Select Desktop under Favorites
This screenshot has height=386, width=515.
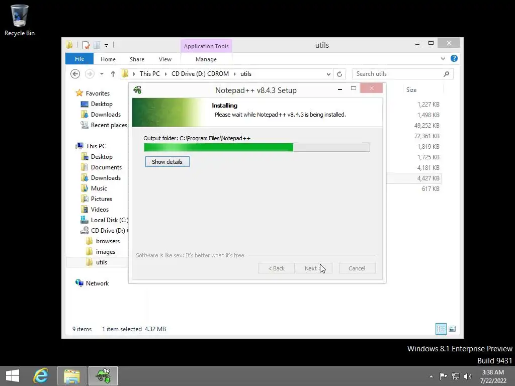click(x=102, y=104)
